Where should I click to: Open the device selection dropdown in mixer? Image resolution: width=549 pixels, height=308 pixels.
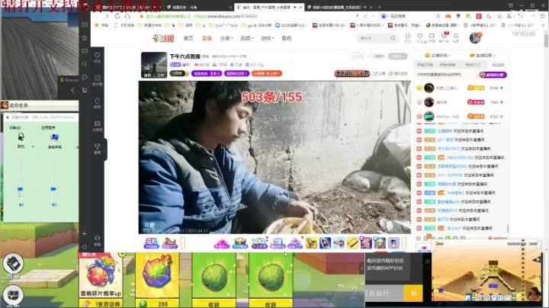coord(34,146)
